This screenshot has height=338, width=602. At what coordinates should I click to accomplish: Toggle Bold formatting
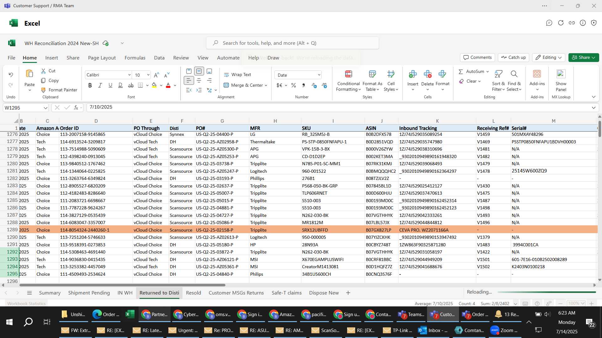(x=90, y=85)
